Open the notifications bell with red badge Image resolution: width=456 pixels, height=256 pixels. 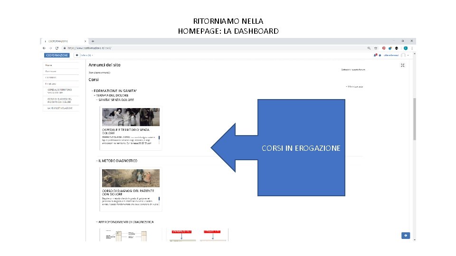click(x=375, y=55)
